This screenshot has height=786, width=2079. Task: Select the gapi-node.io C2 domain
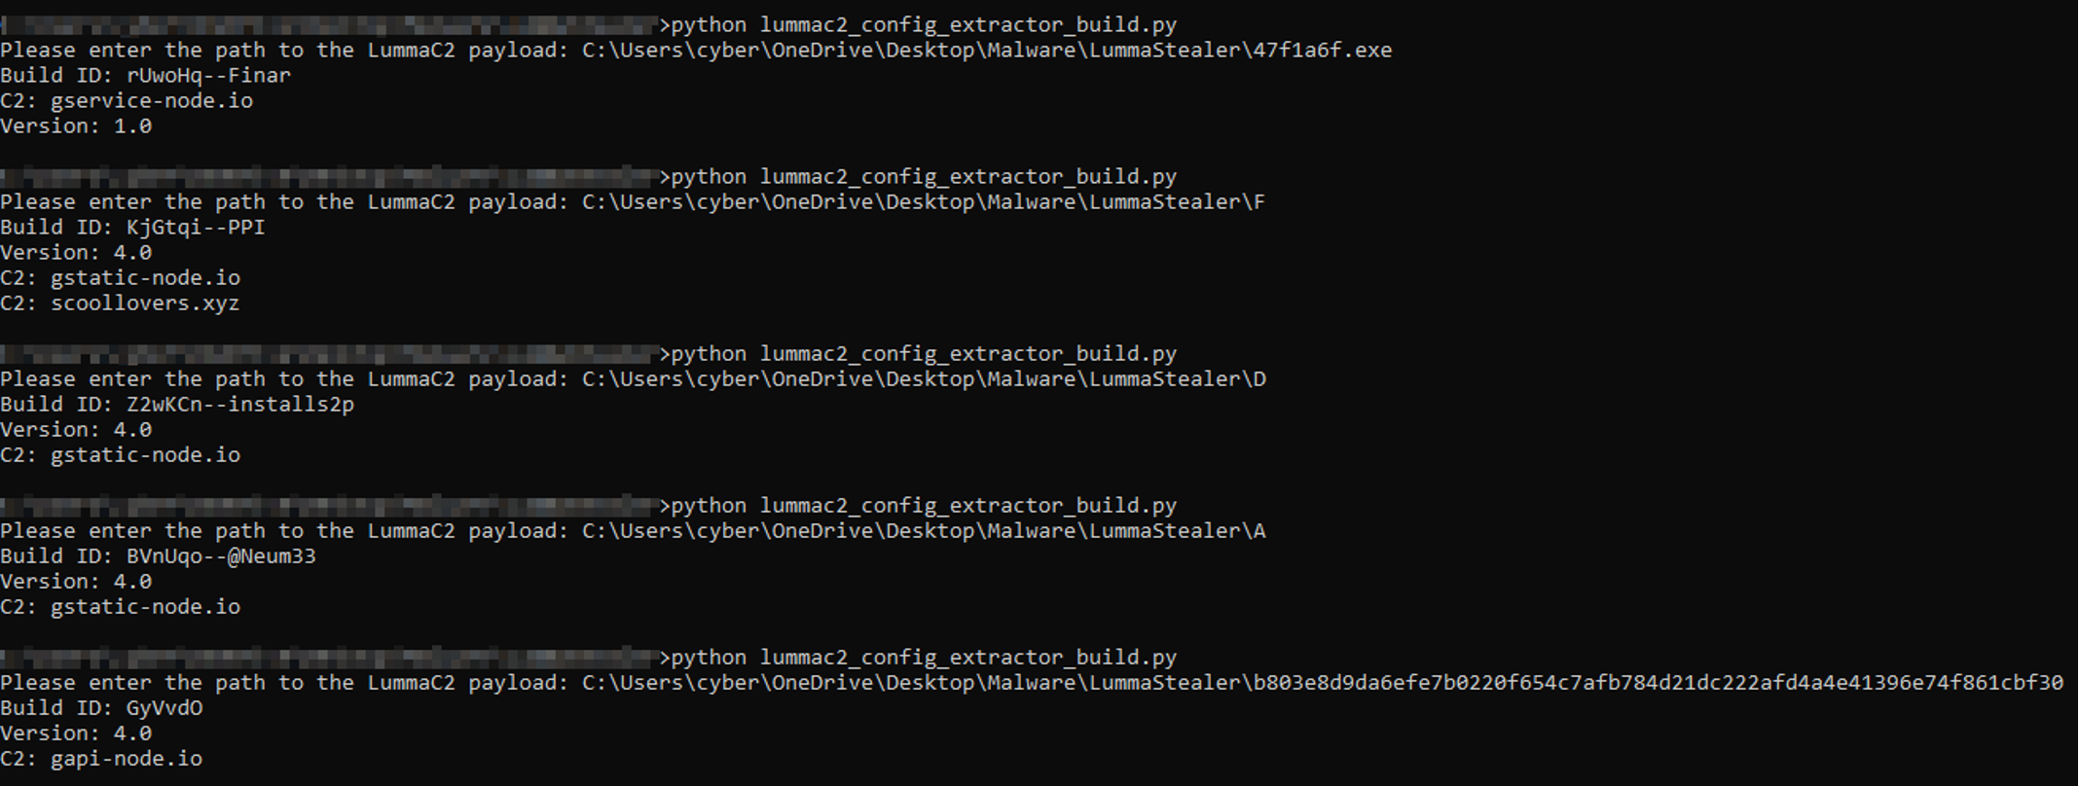(x=127, y=759)
